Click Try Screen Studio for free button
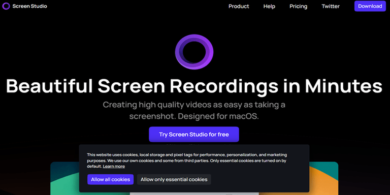Viewport: 390px width, 195px height. coord(194,134)
